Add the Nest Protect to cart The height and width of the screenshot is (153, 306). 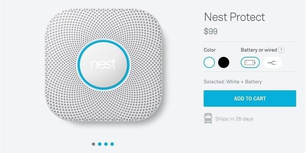(x=250, y=99)
